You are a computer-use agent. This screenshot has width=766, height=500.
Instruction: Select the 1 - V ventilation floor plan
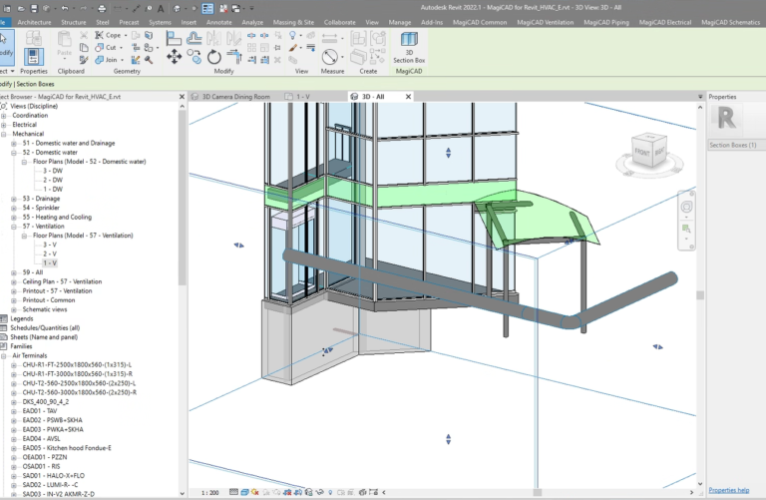tap(50, 263)
